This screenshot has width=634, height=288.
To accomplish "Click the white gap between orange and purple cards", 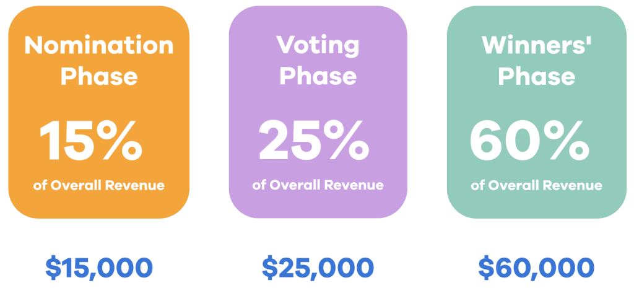I will 209,111.
